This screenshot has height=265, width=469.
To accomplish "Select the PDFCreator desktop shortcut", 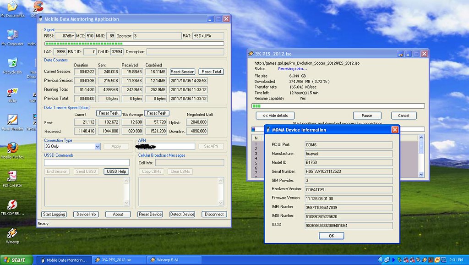I will point(12,179).
